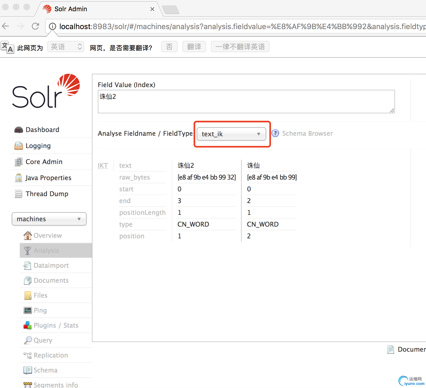Click the Replication icon
426x388 pixels.
click(x=28, y=355)
